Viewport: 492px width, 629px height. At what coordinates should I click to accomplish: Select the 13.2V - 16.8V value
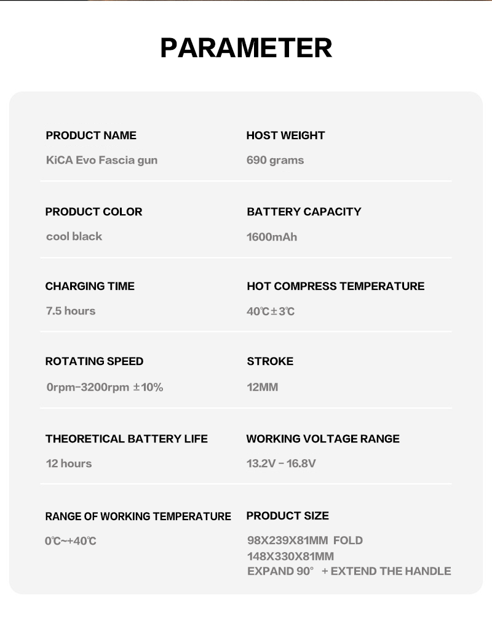click(x=281, y=463)
